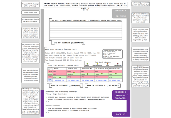Select the green ball in Potassium column
Screen dimensions: 171x118
pyautogui.click(x=88, y=74)
